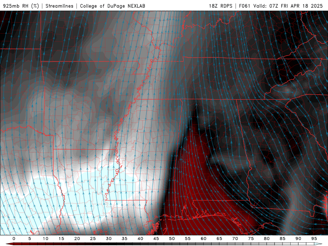Click the 'Streamlines' label in the header
The width and height of the screenshot is (328, 246).
pyautogui.click(x=59, y=6)
